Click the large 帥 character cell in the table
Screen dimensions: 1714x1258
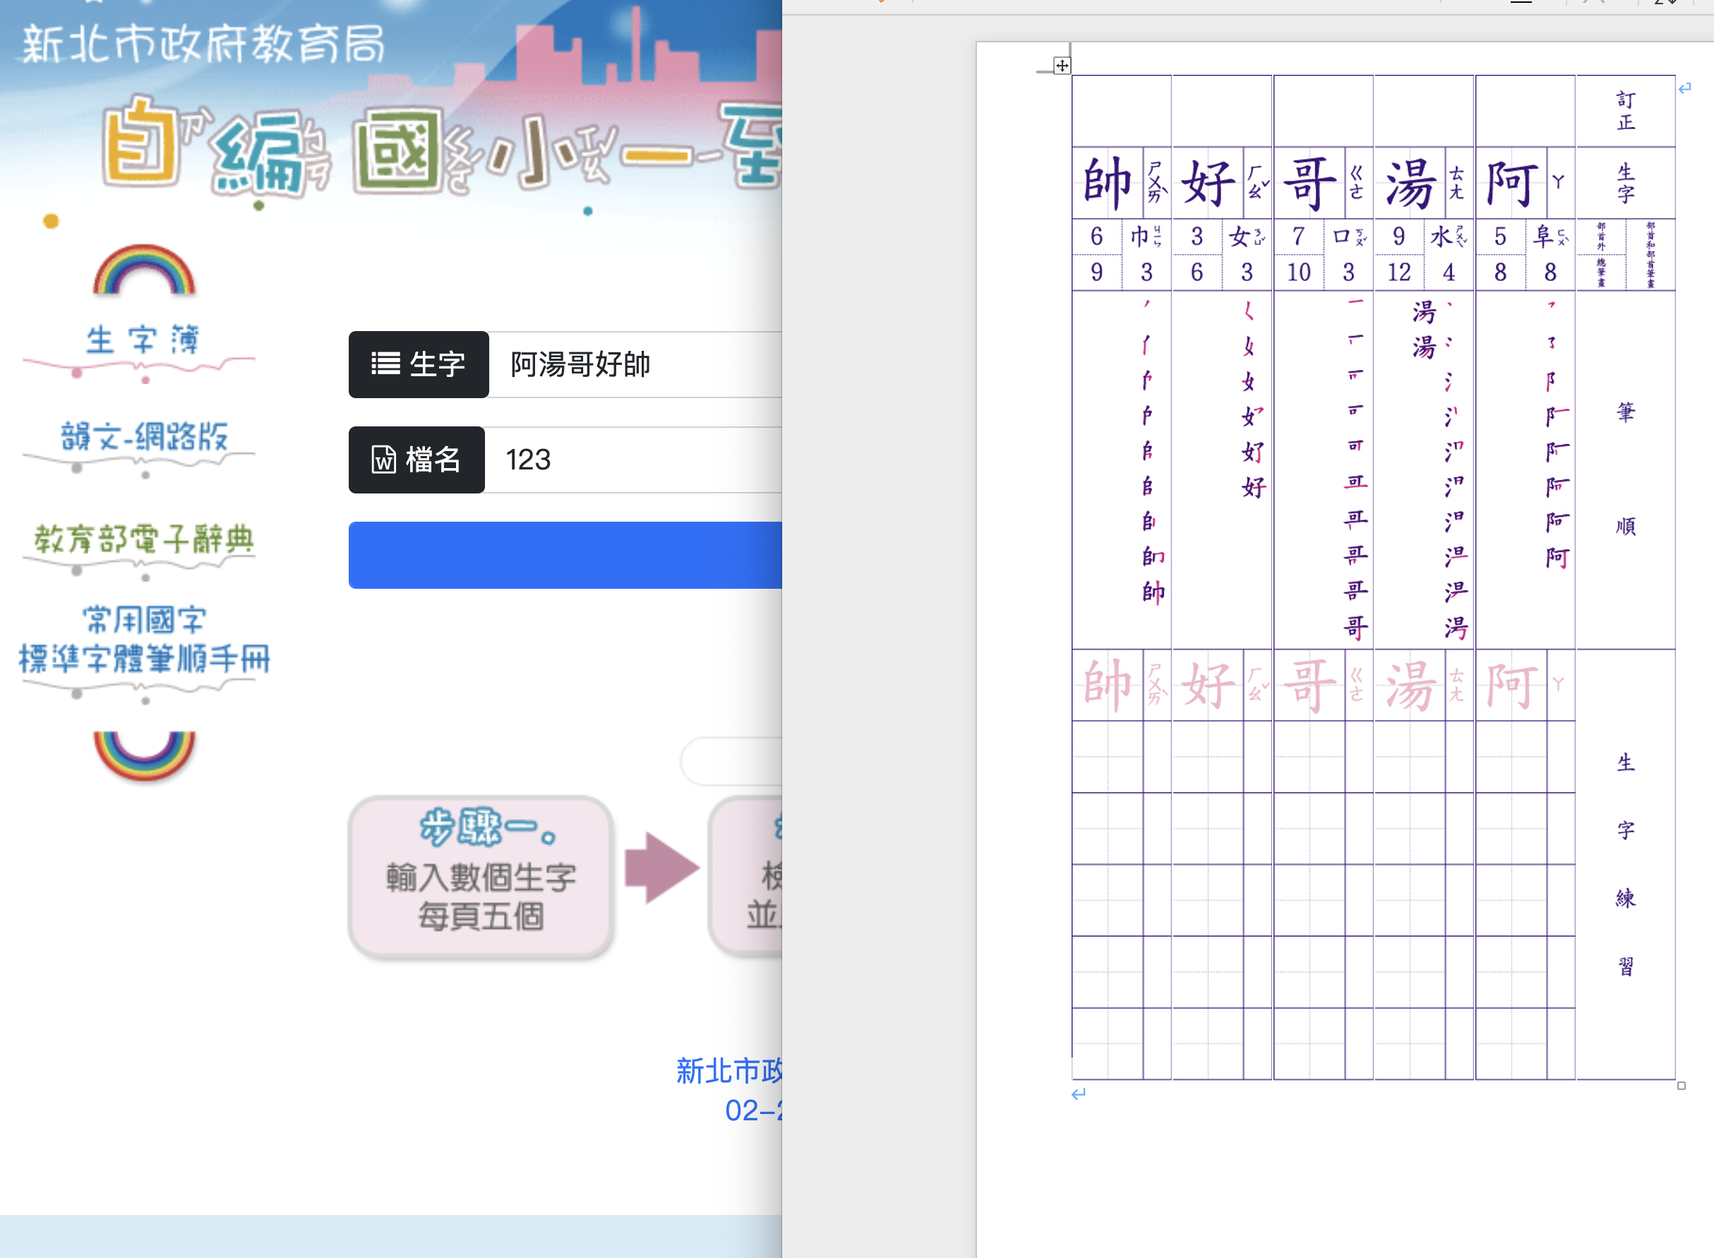[1107, 184]
